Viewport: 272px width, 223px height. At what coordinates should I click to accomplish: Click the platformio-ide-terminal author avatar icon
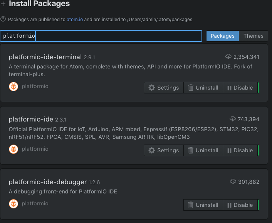pyautogui.click(x=13, y=87)
